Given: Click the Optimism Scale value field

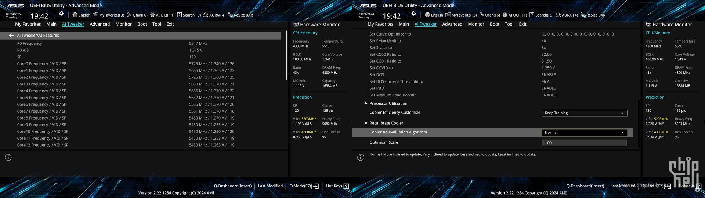Looking at the screenshot, I should [585, 143].
